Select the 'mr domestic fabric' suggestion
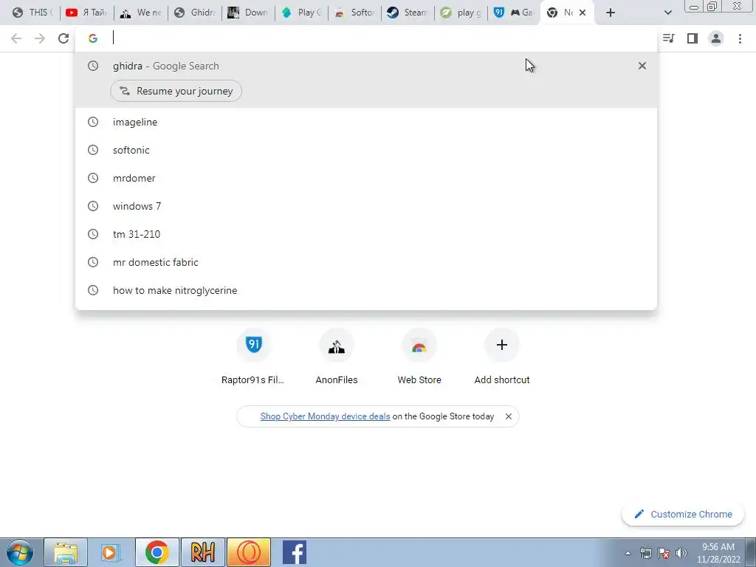 coord(366,262)
